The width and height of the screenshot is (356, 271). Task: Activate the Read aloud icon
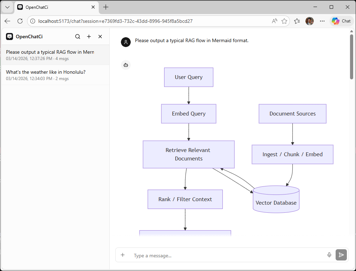point(274,21)
